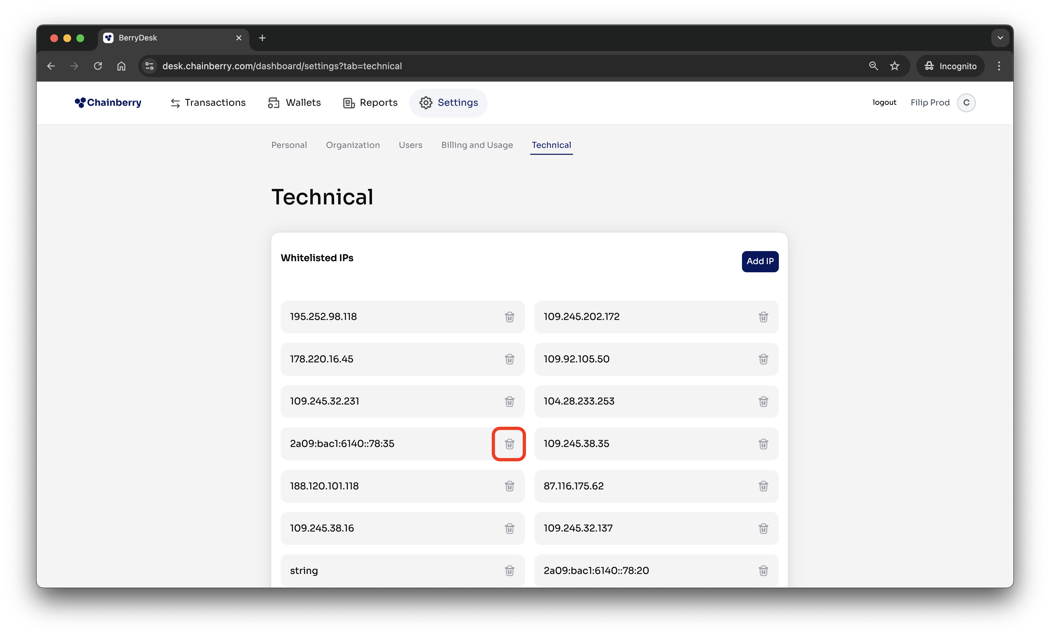Open the user avatar 'C' menu
1050x636 pixels.
point(966,103)
